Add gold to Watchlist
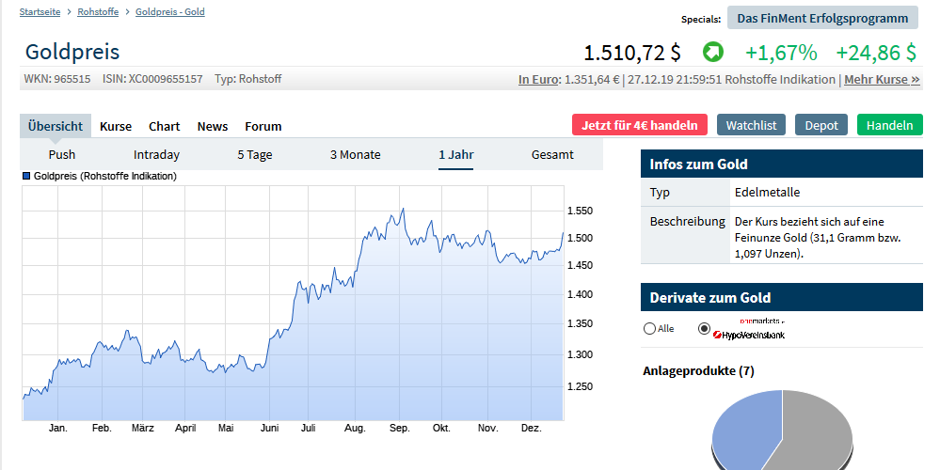Image resolution: width=940 pixels, height=470 pixels. tap(751, 125)
